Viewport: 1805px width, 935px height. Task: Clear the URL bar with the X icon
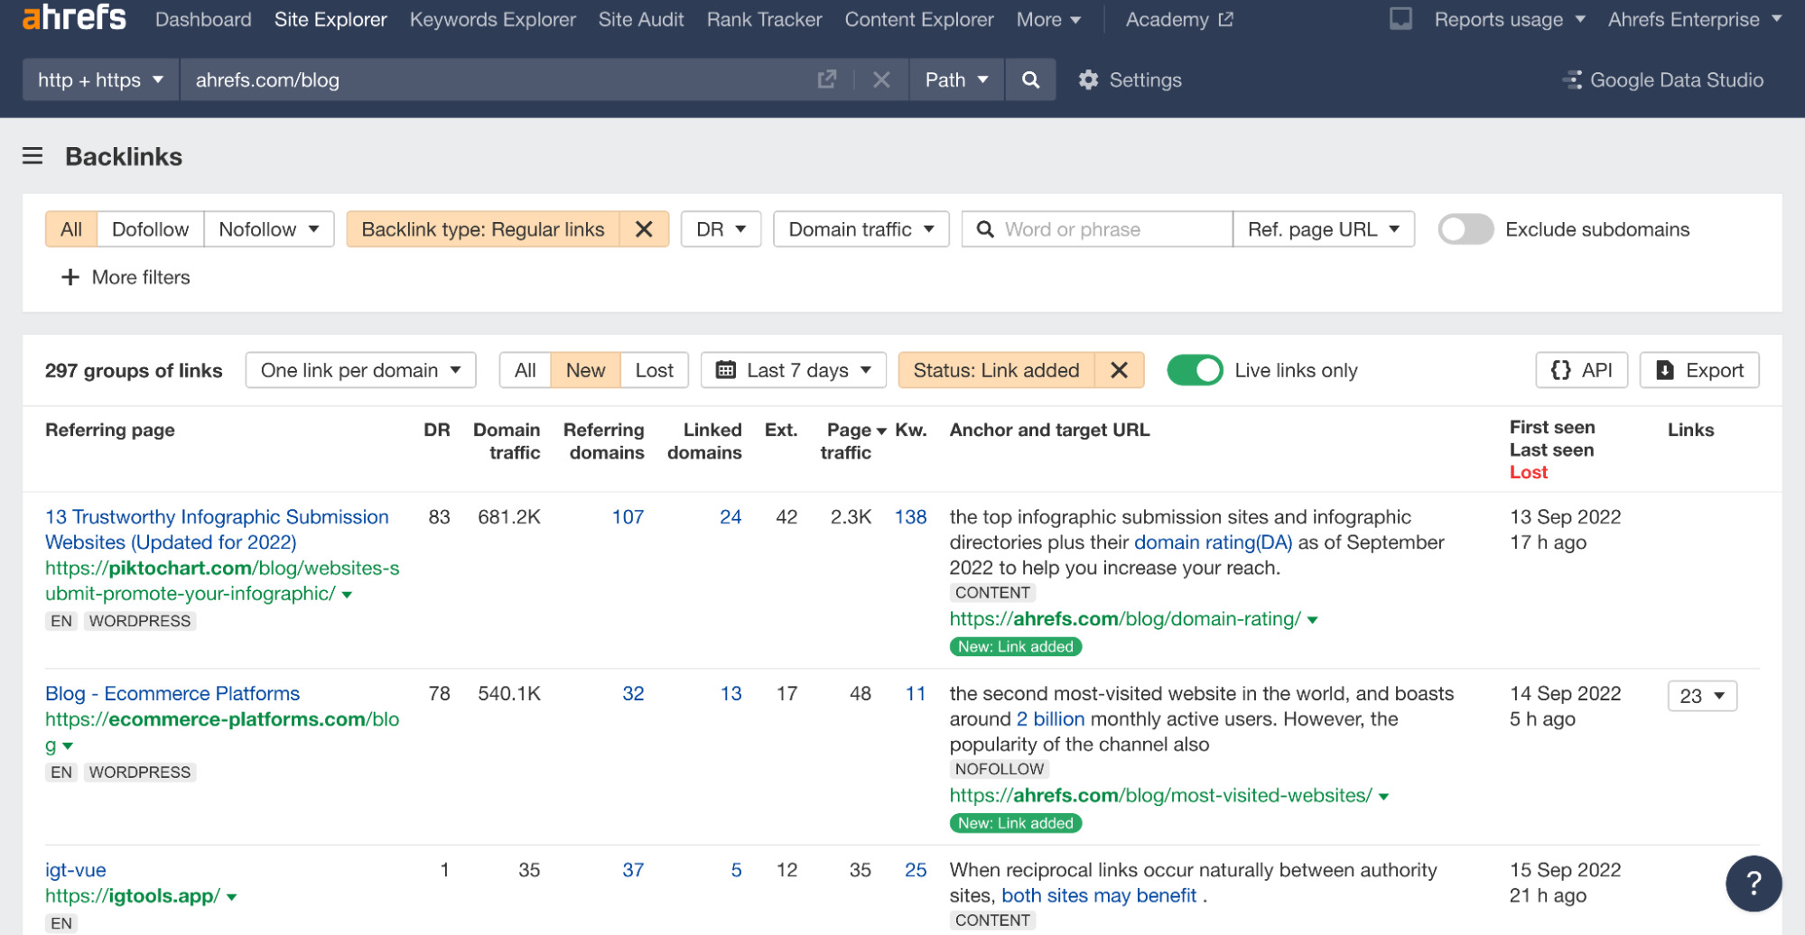pyautogui.click(x=881, y=79)
